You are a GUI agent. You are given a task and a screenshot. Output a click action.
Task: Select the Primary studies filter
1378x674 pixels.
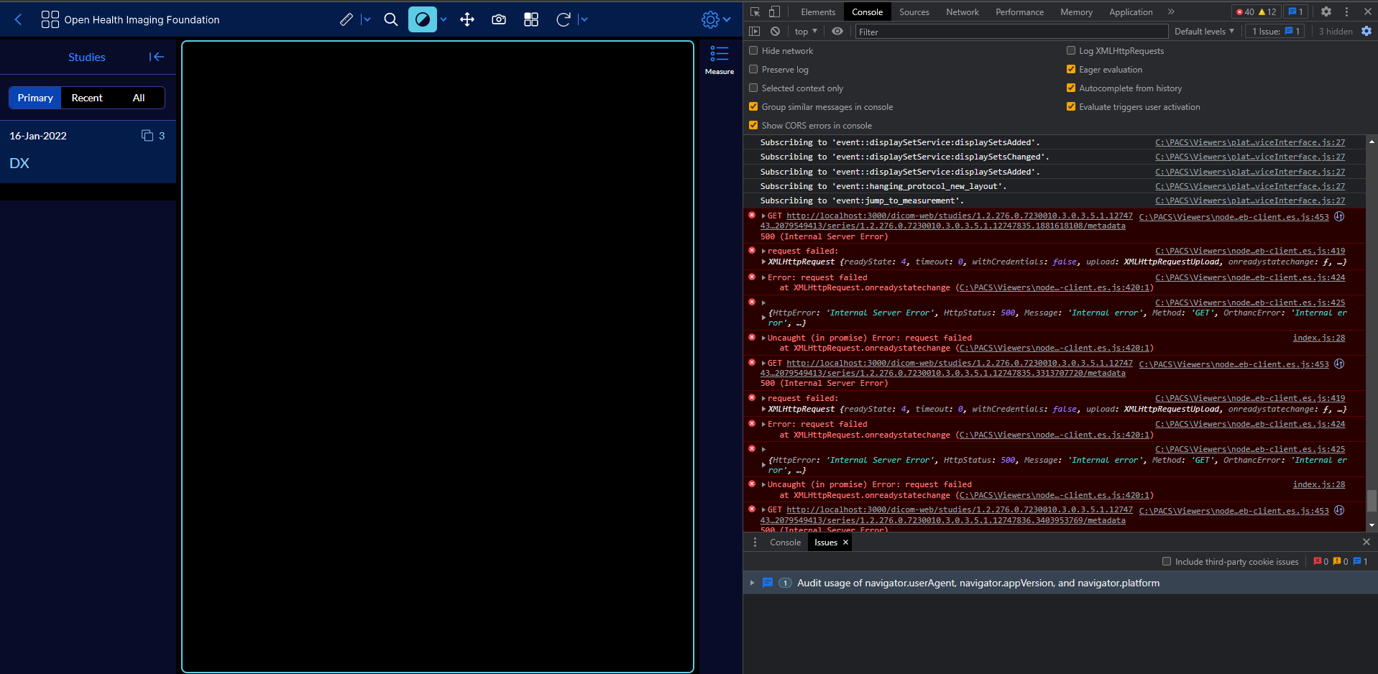click(35, 98)
